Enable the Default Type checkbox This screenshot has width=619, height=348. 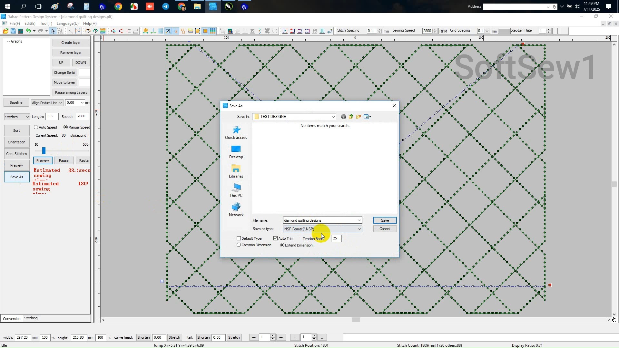[239, 238]
